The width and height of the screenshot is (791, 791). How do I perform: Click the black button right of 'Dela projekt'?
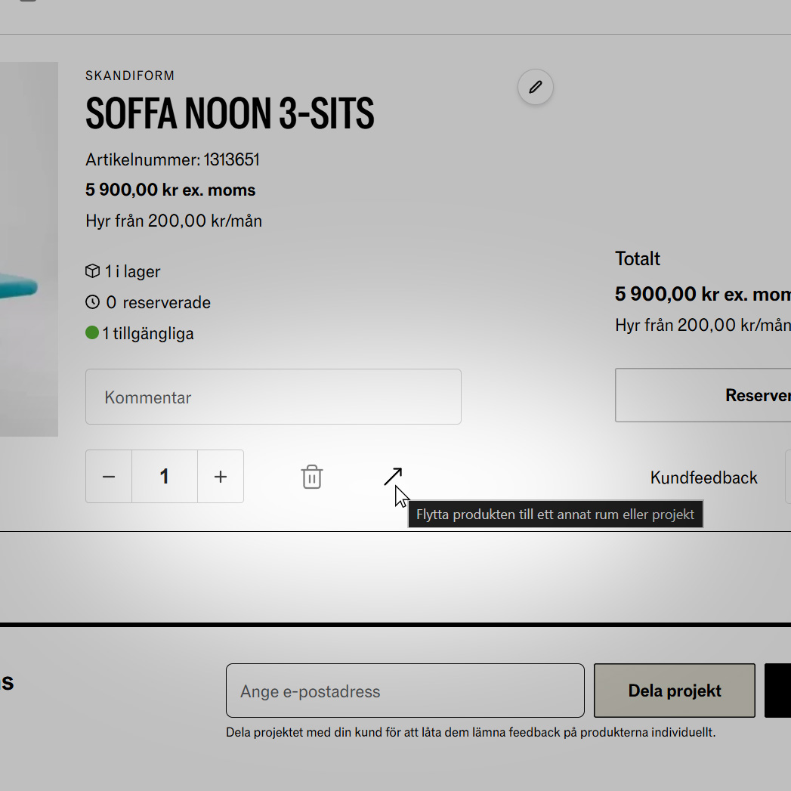coord(778,691)
